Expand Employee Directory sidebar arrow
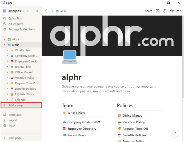The width and height of the screenshot is (184, 142). click(7, 61)
